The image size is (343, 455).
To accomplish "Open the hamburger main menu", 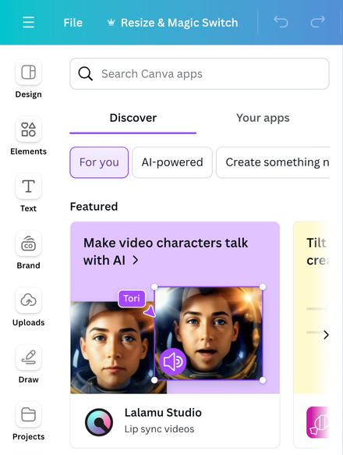I will pyautogui.click(x=28, y=23).
